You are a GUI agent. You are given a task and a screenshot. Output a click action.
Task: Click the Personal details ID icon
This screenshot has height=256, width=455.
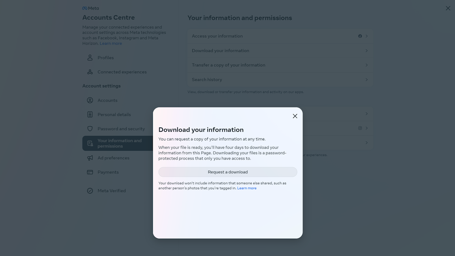pyautogui.click(x=90, y=115)
